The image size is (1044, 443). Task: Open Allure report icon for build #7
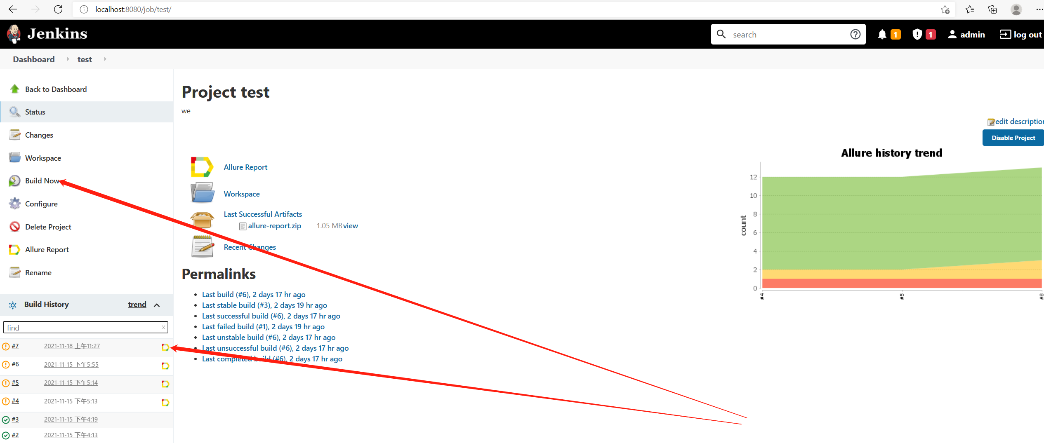165,347
